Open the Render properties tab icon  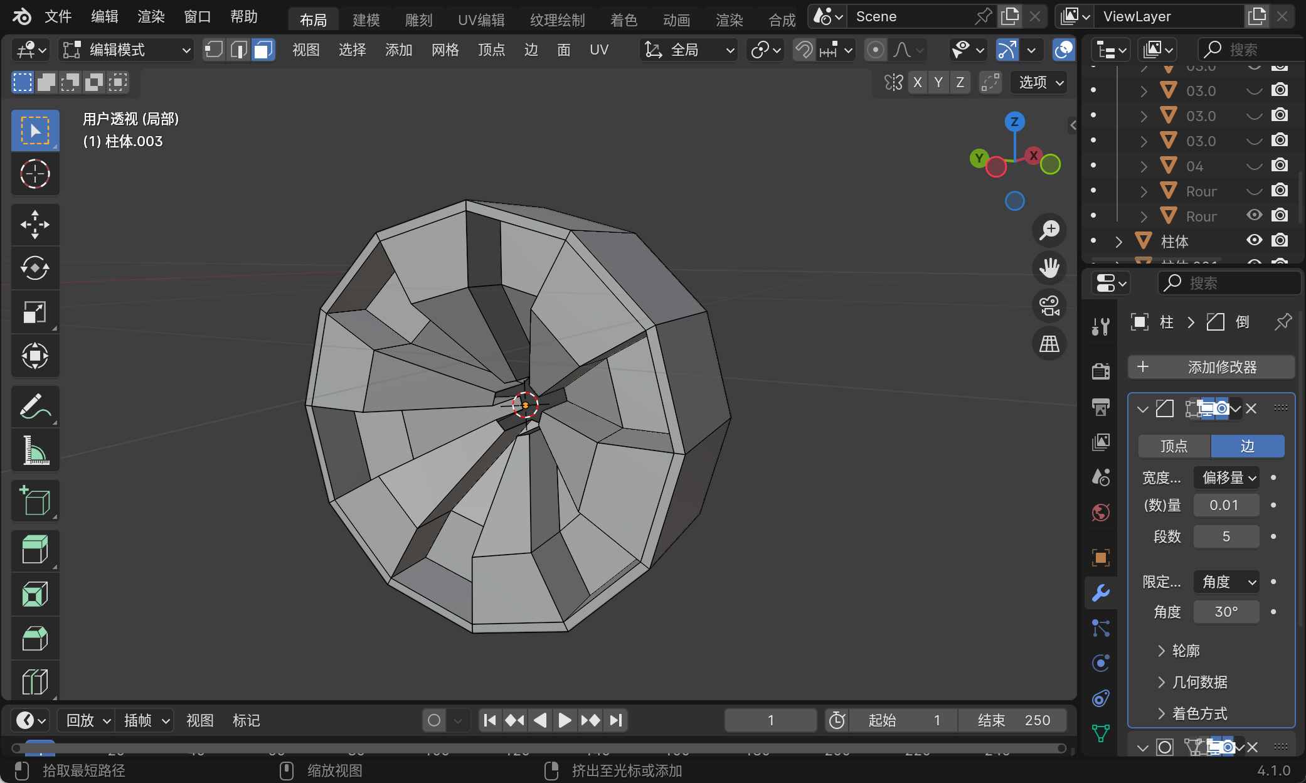click(1101, 371)
